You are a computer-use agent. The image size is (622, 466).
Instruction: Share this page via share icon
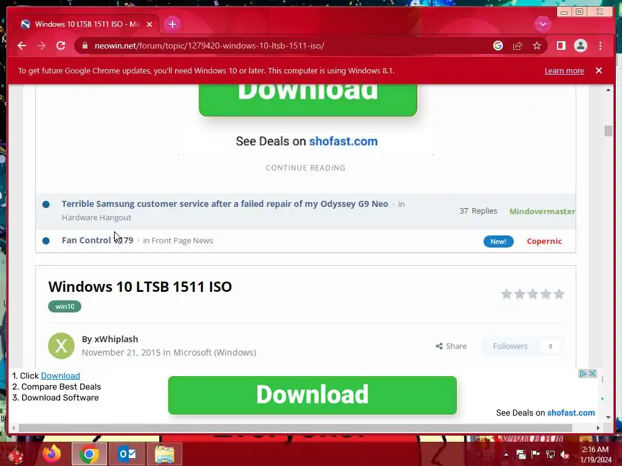(x=518, y=46)
